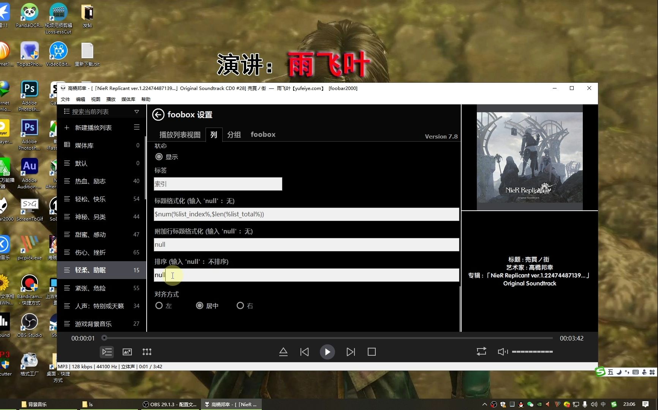Select the 紧张、危险 playlist
Viewport: 658px width, 410px height.
[x=102, y=288]
